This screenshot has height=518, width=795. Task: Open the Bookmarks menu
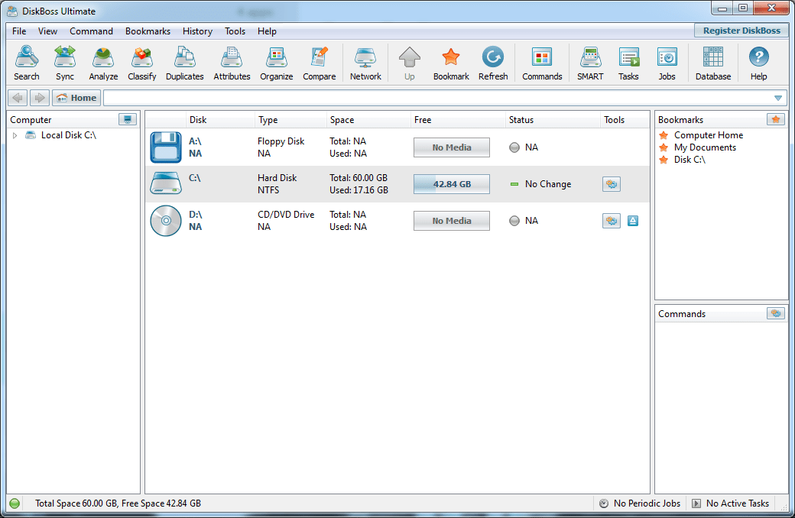click(x=148, y=31)
